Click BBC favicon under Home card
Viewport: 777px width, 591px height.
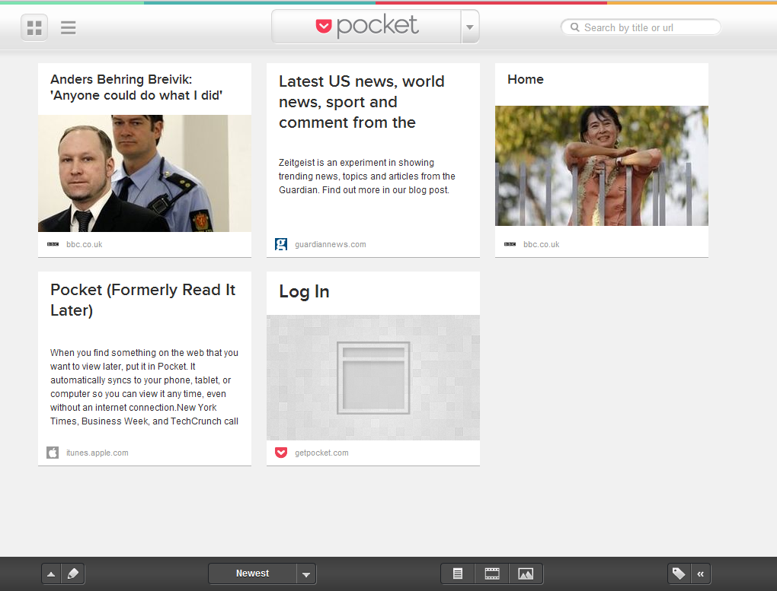(510, 244)
